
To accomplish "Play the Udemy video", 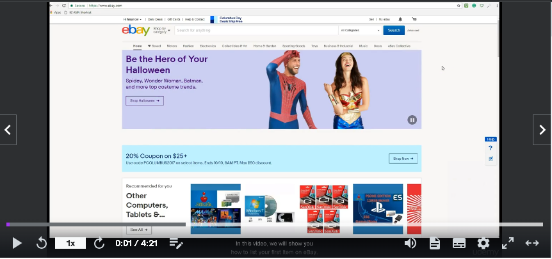I will pos(17,243).
